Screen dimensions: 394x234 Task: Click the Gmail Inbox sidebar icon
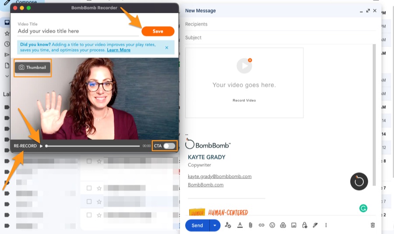click(x=7, y=22)
